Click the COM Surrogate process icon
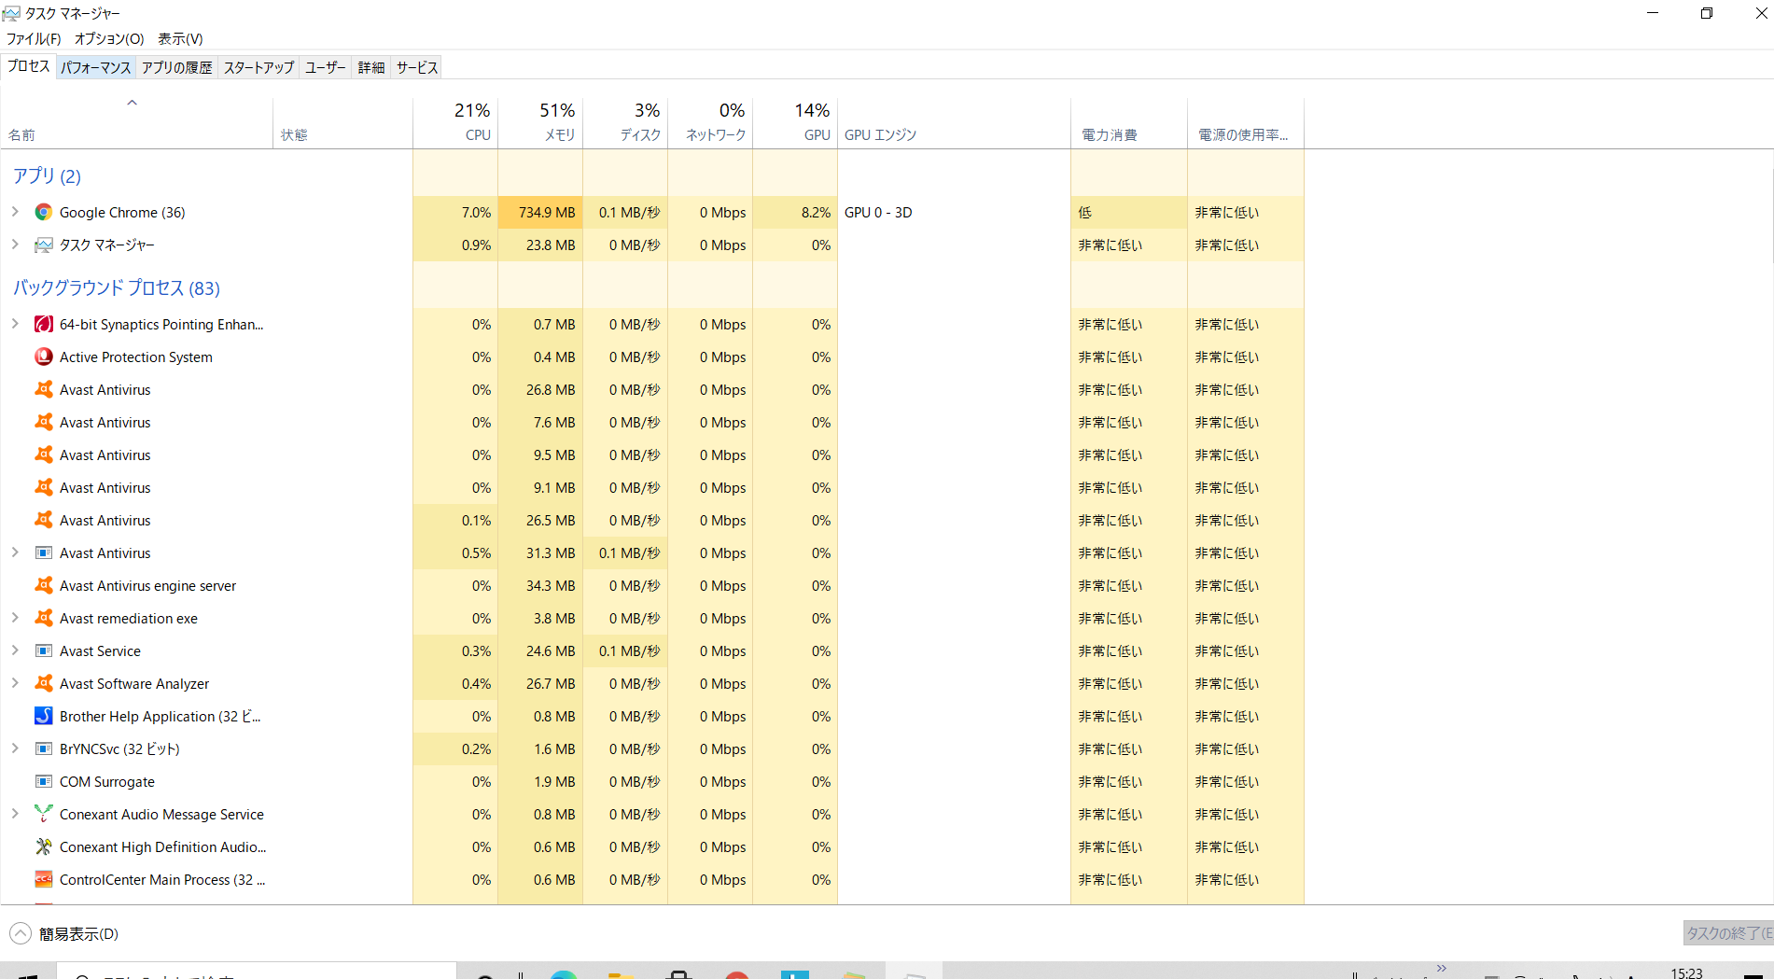Screen dimensions: 1774x979 click(x=43, y=782)
